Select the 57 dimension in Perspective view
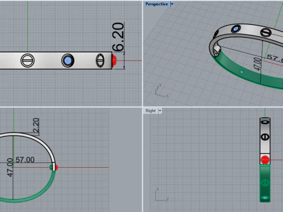The height and width of the screenshot is (212, 283). [x=275, y=58]
